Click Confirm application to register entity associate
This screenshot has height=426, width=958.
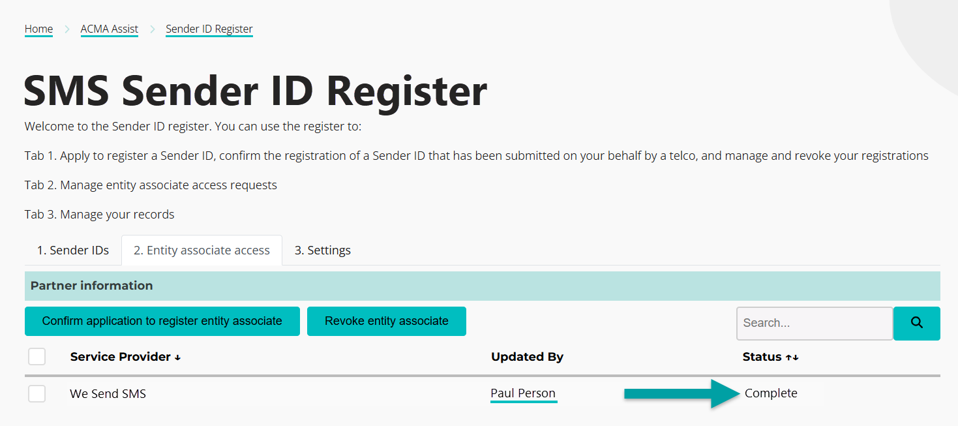tap(162, 321)
